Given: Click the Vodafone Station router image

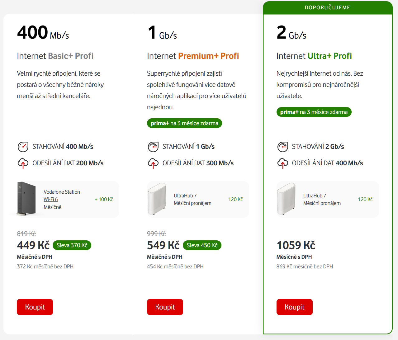Looking at the screenshot, I should 26,199.
